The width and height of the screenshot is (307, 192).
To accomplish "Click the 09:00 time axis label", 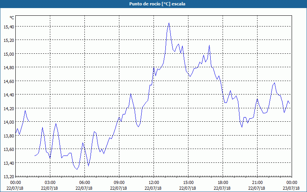I will [119, 183].
